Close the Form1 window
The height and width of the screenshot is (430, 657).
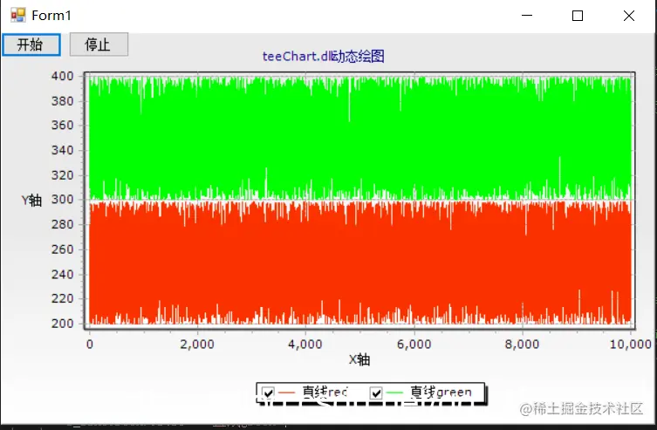coord(629,16)
